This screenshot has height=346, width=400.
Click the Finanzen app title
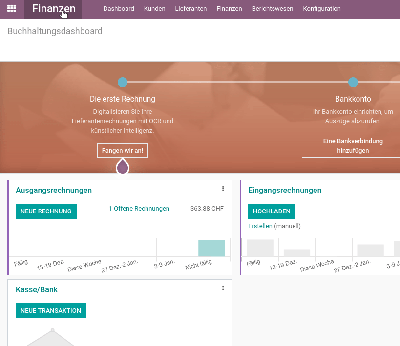(x=54, y=9)
